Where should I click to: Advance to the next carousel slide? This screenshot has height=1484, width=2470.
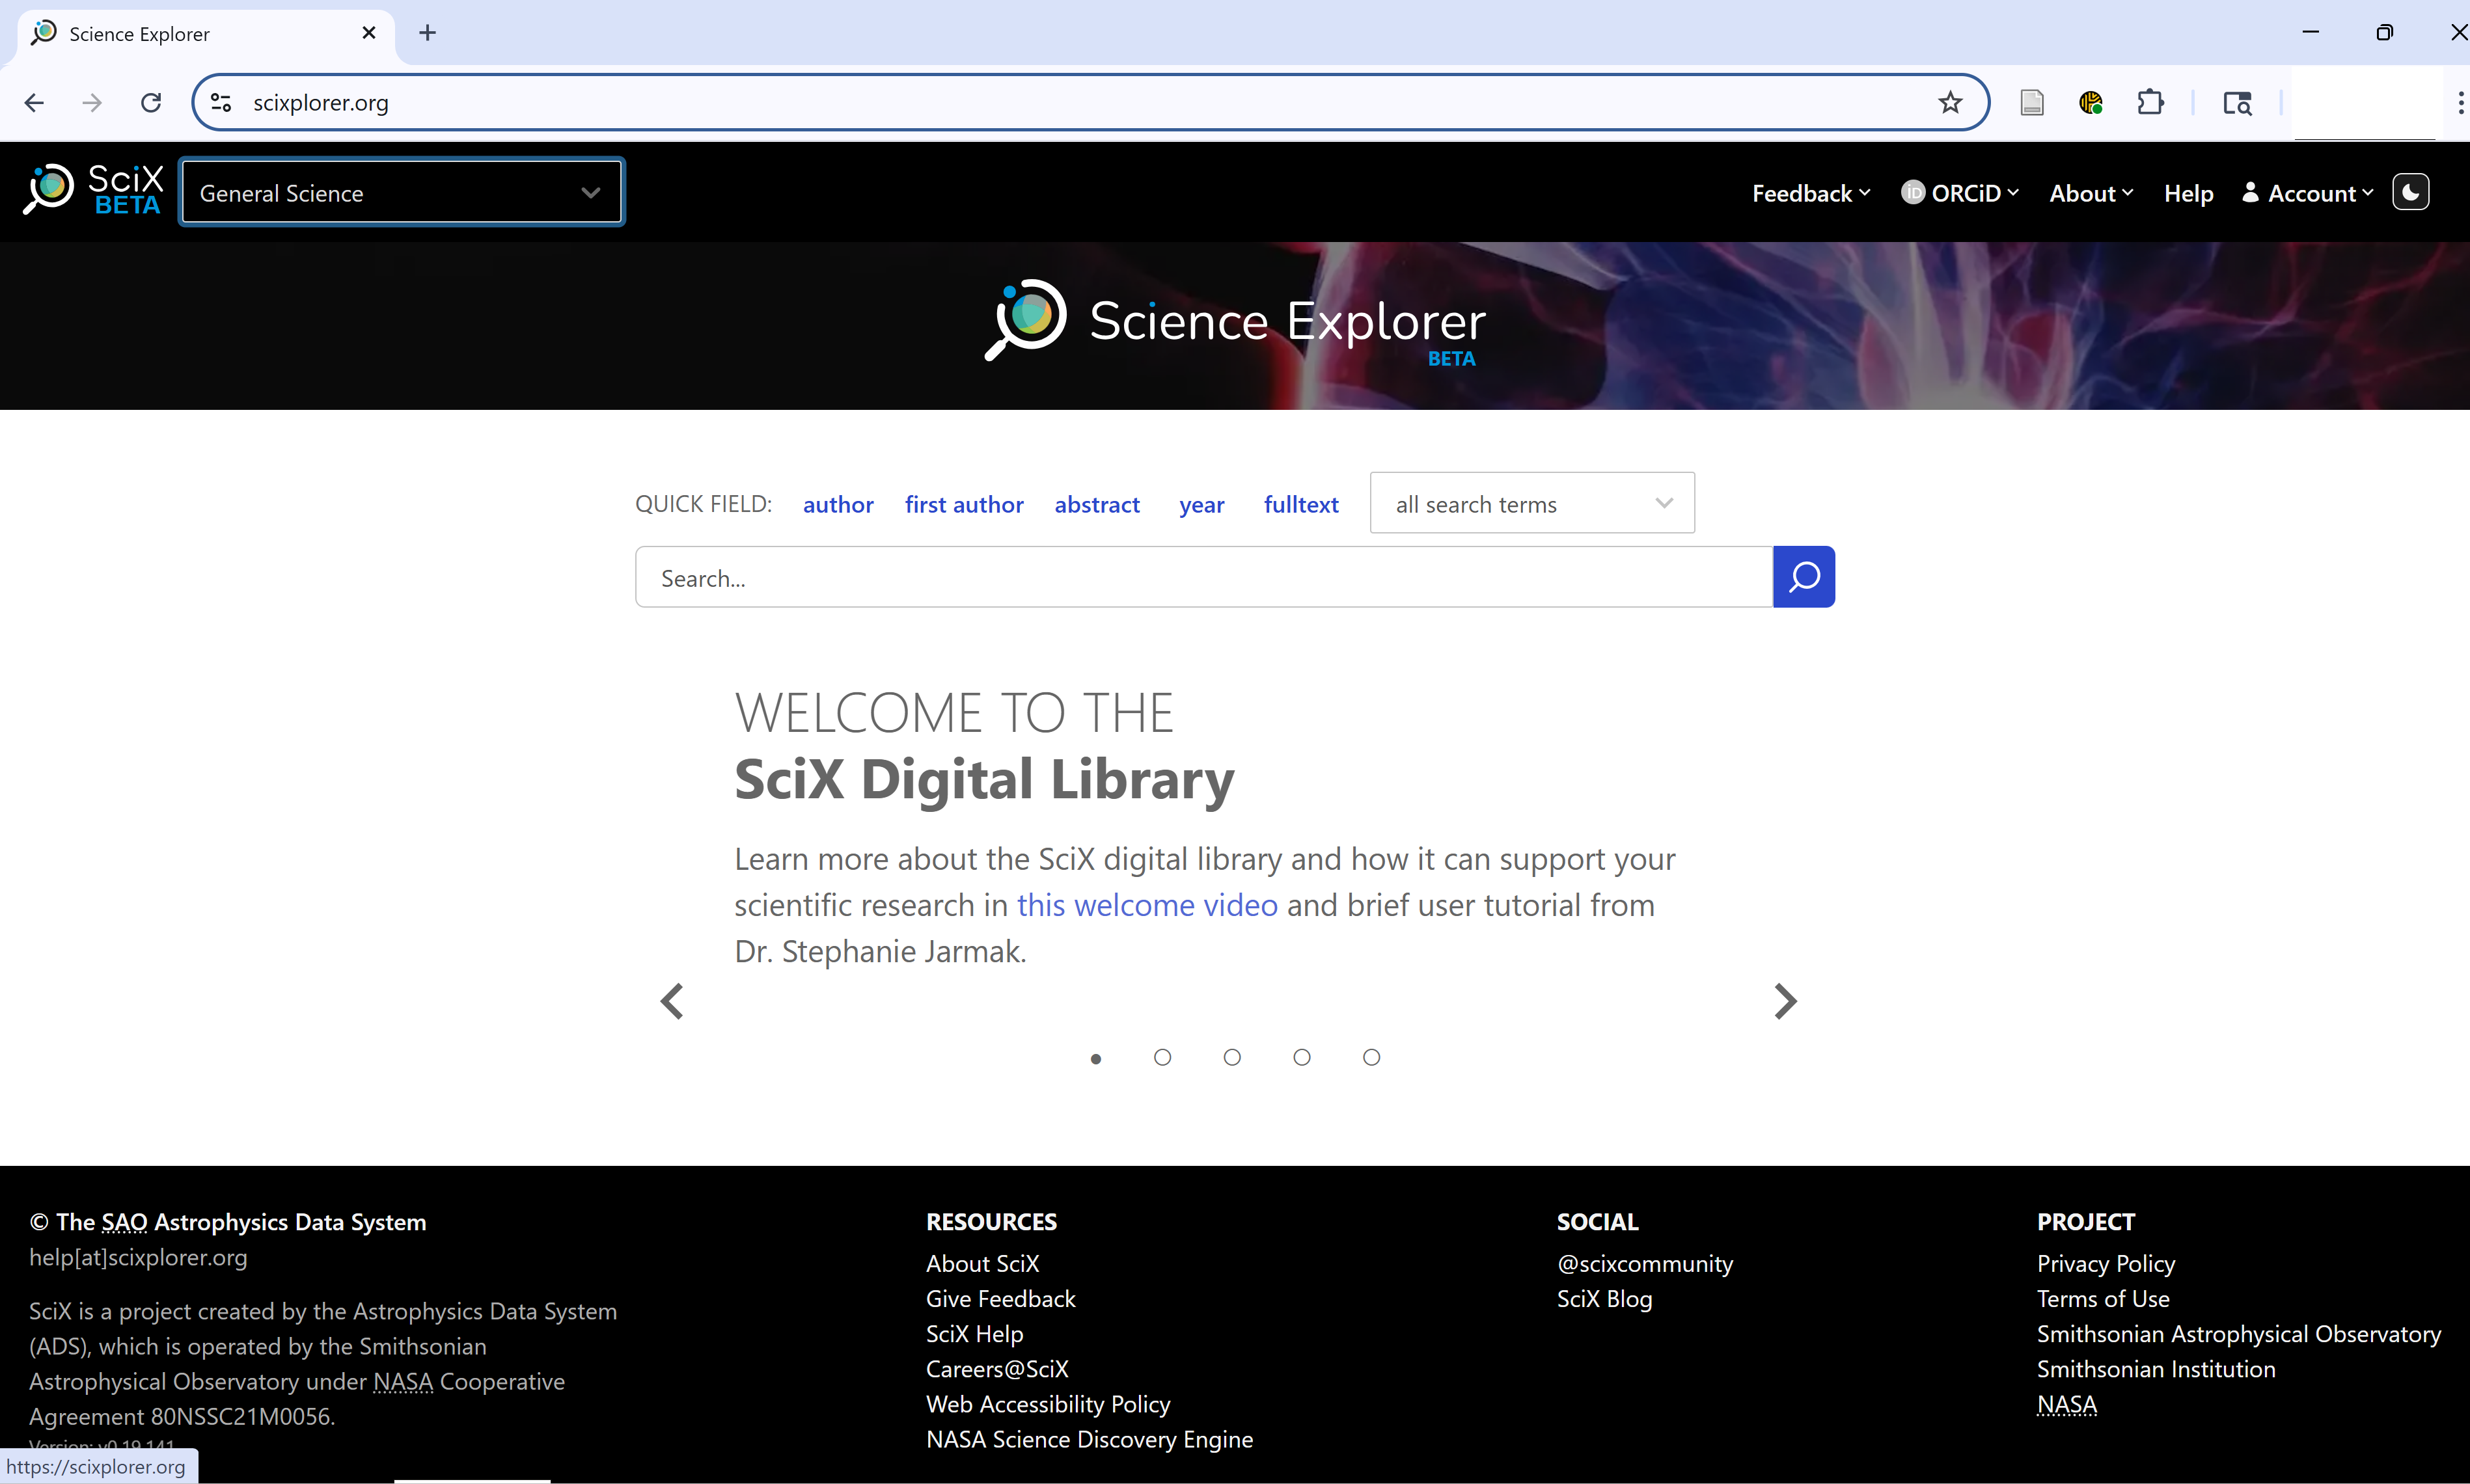[x=1786, y=1001]
